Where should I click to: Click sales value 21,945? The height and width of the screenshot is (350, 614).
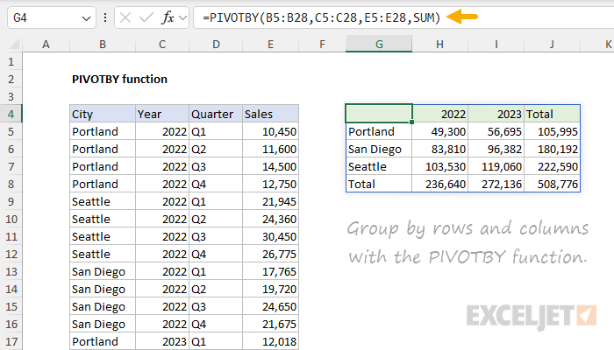pyautogui.click(x=270, y=201)
